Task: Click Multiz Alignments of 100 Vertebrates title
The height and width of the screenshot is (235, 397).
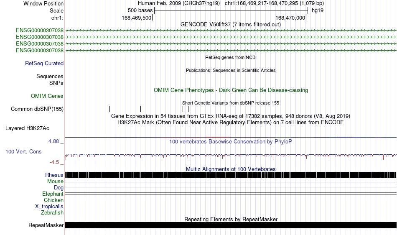Action: click(x=231, y=169)
